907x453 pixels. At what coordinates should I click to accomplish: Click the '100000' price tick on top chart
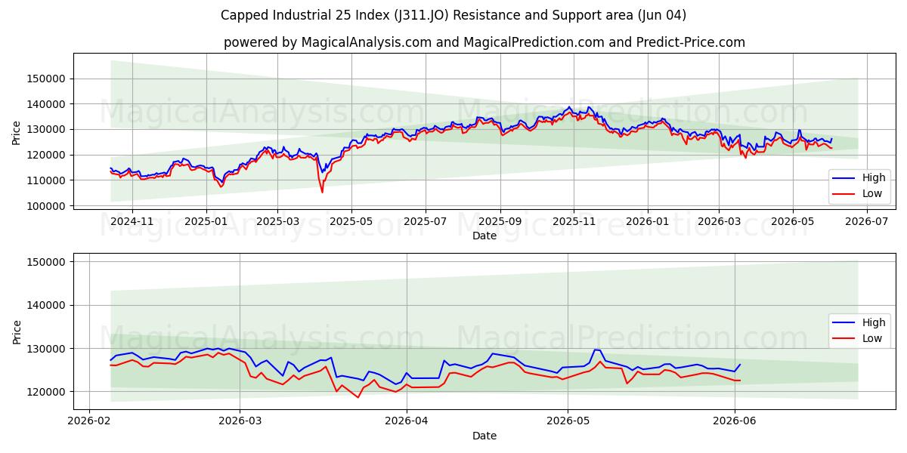tap(47, 206)
